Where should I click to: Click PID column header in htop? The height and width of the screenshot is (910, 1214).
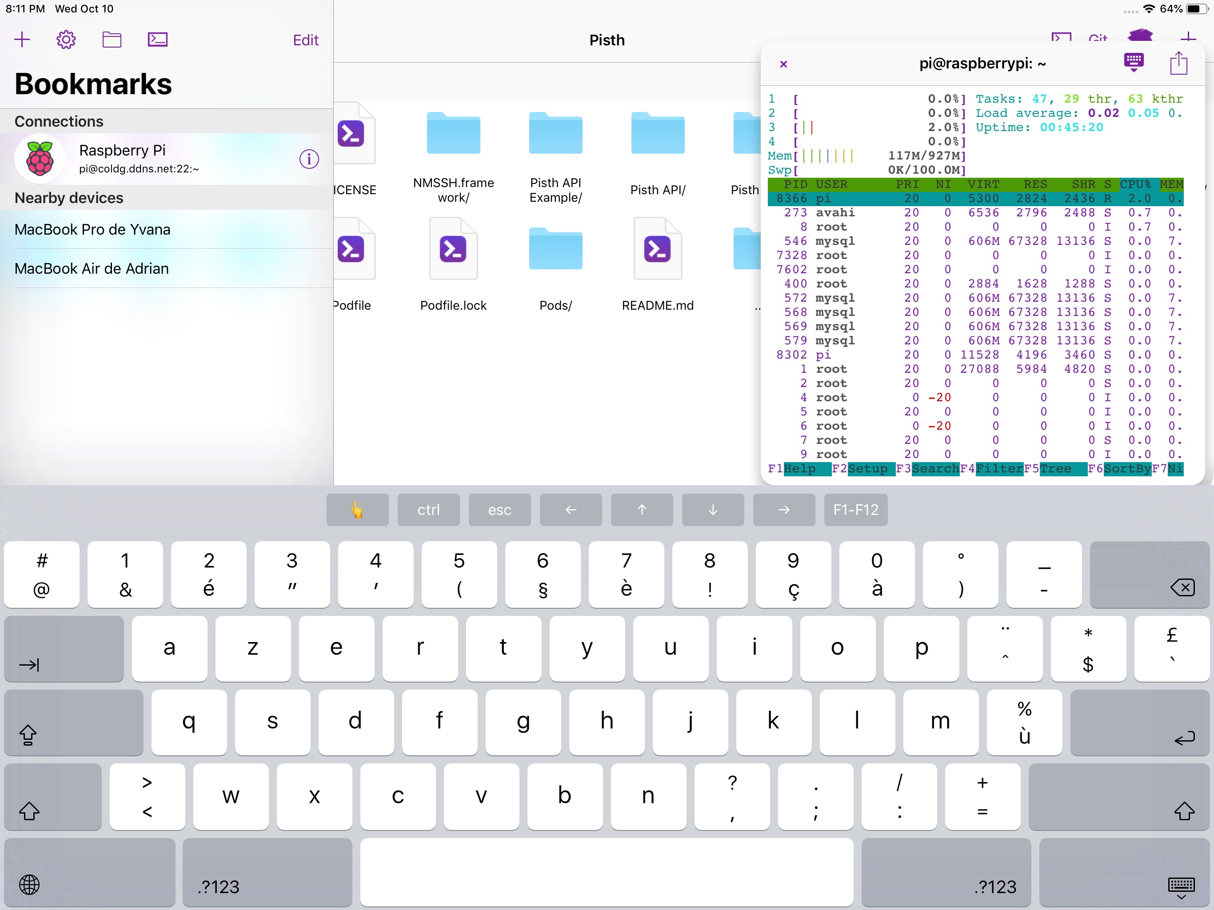tap(795, 184)
